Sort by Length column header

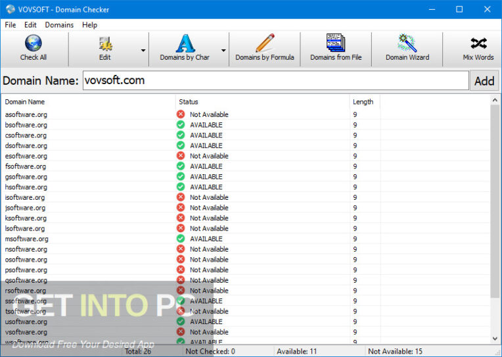[x=365, y=102]
